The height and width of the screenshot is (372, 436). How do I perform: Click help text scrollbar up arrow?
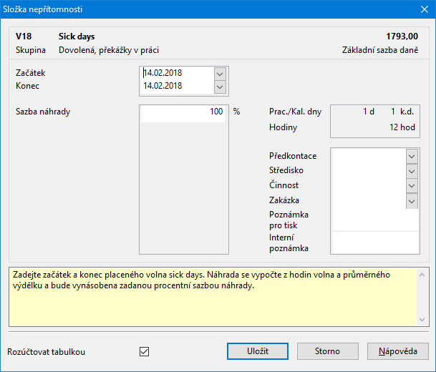pyautogui.click(x=422, y=275)
